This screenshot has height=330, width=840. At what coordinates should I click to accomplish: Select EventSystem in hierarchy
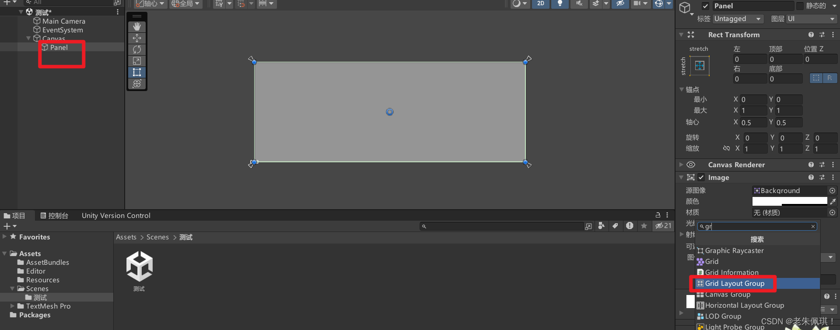pyautogui.click(x=62, y=30)
